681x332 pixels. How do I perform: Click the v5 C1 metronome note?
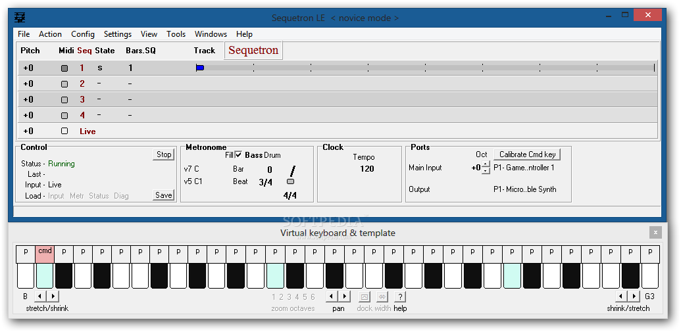[193, 181]
